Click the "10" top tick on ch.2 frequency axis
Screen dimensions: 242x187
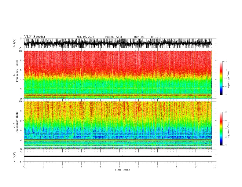coord(21,101)
